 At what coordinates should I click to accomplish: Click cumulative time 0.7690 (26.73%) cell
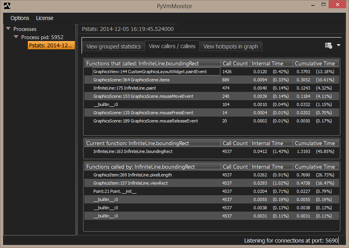click(316, 175)
